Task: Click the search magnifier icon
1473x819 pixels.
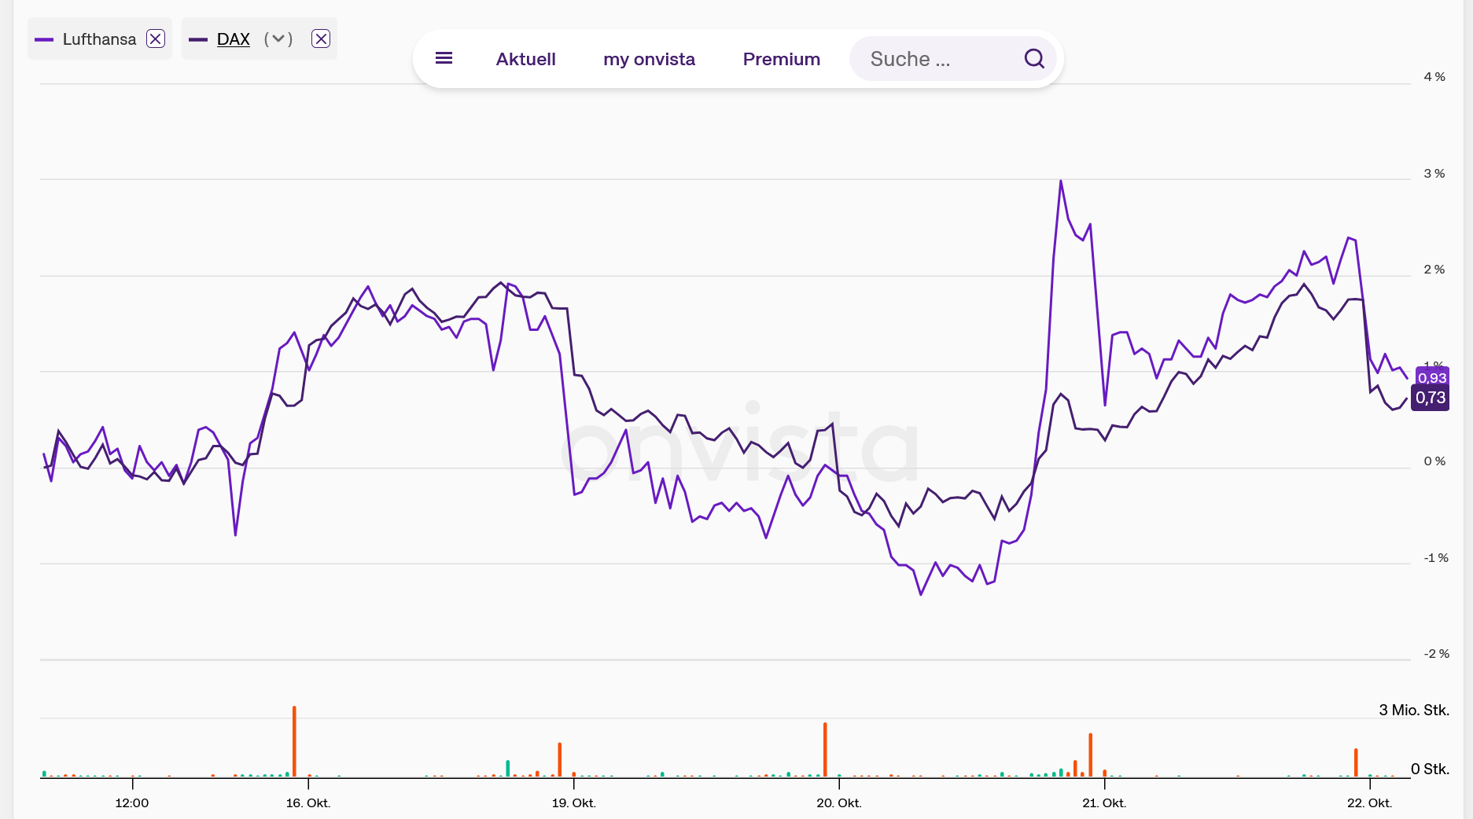Action: (x=1034, y=59)
